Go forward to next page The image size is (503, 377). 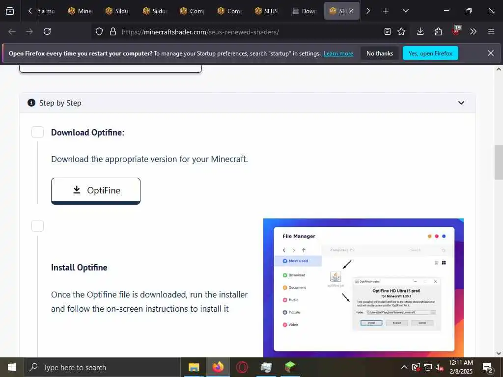(x=29, y=31)
